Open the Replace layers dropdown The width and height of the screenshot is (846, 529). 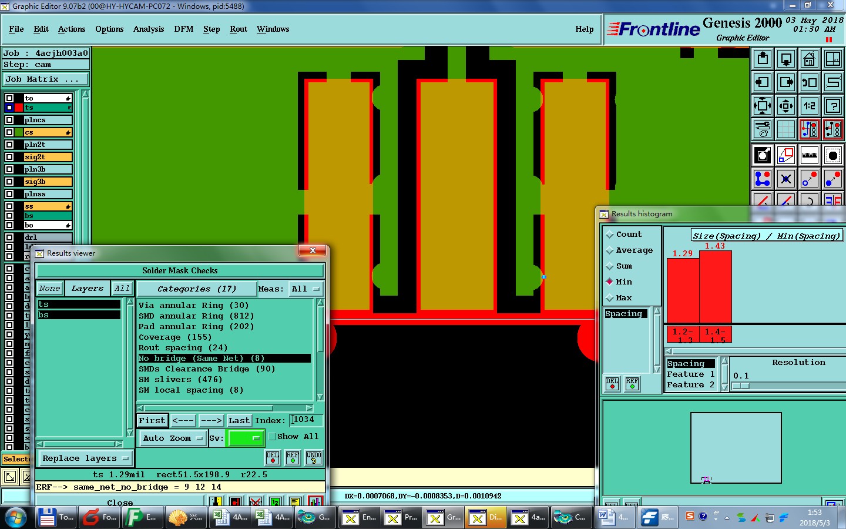click(x=85, y=458)
